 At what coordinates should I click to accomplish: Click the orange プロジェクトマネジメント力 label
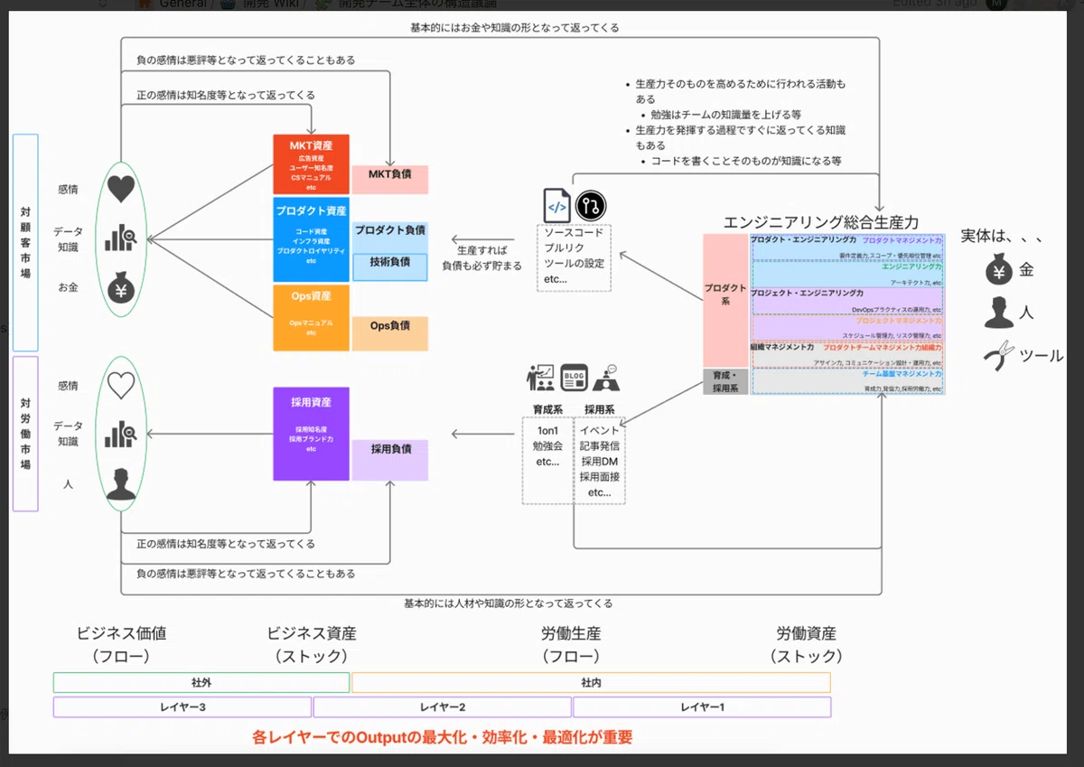899,321
